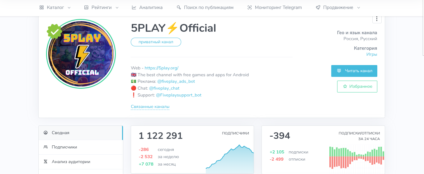The height and width of the screenshot is (174, 424).
Task: Expand Связанные каналы
Action: point(150,107)
